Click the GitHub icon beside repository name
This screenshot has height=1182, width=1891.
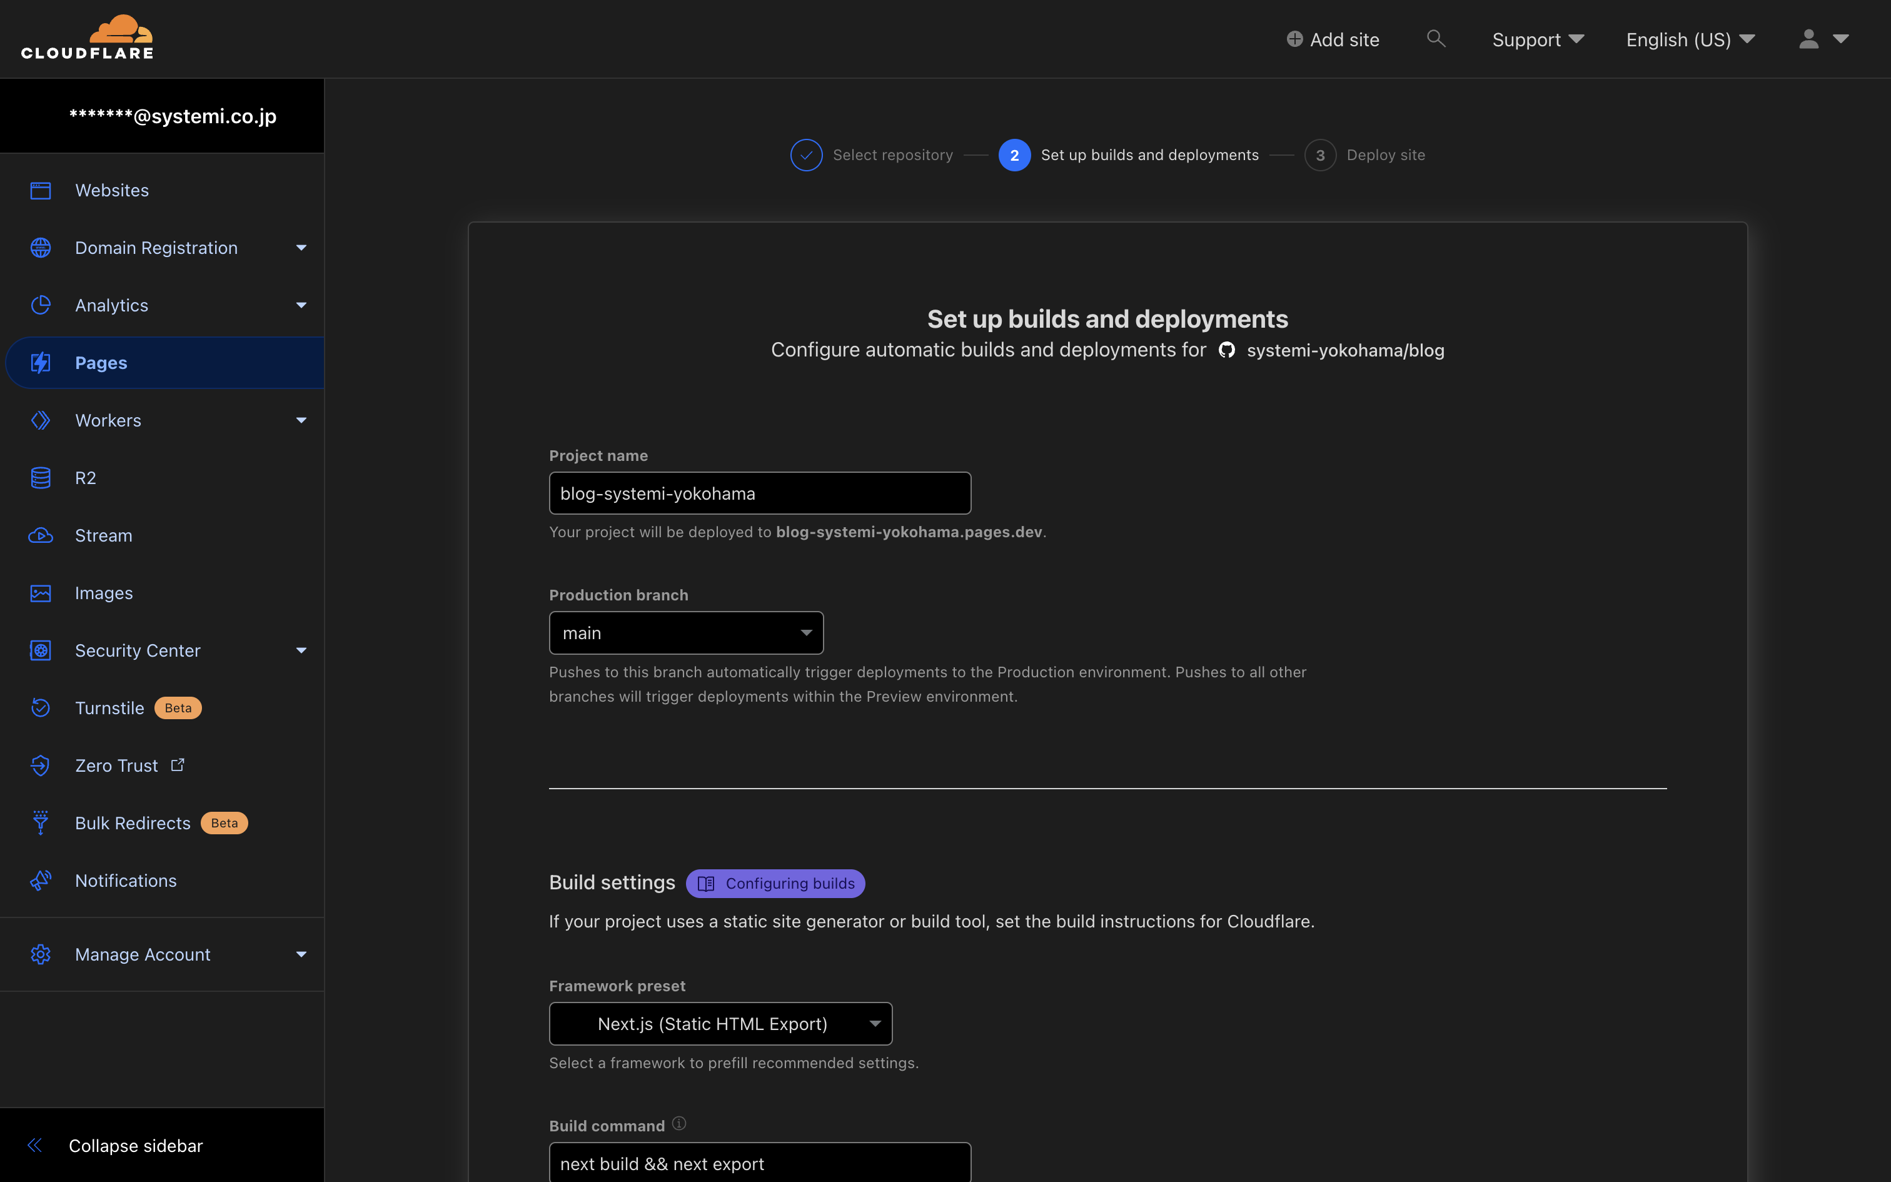pos(1227,350)
